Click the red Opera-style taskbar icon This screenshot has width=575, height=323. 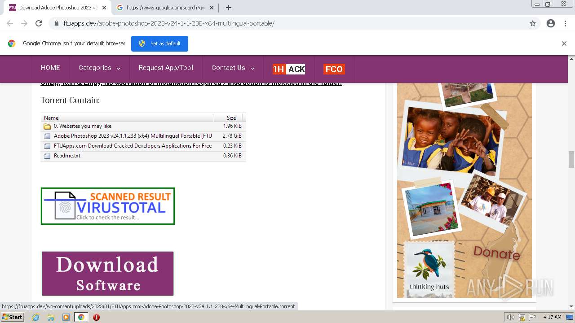[96, 317]
